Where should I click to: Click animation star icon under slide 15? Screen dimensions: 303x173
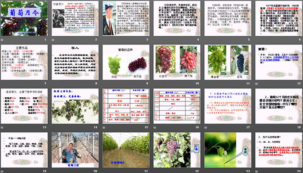coord(104,128)
